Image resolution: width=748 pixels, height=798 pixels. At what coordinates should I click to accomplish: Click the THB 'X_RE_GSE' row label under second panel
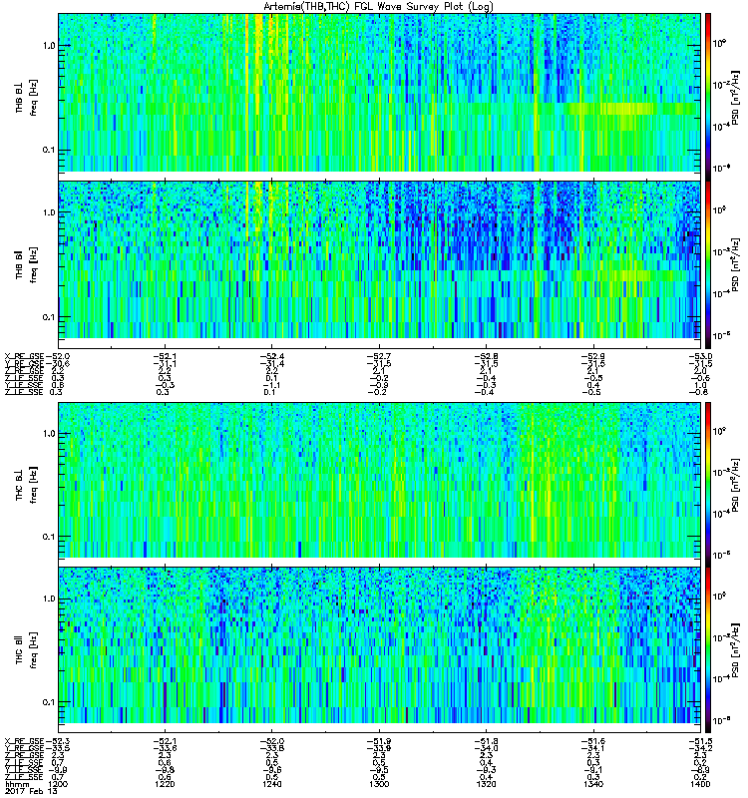[x=24, y=357]
